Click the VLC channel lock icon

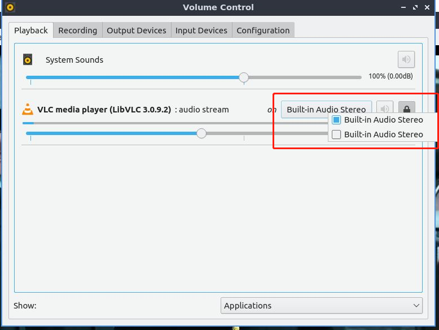[x=406, y=109]
